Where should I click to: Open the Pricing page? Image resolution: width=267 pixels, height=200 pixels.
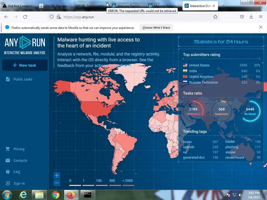tap(19, 149)
